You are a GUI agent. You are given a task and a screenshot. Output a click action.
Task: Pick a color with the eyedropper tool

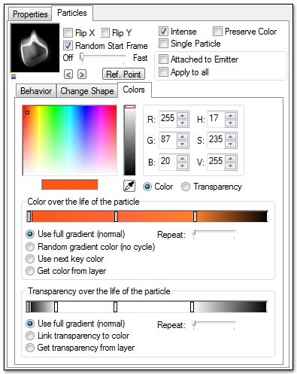pyautogui.click(x=129, y=186)
